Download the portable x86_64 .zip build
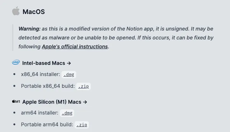The image size is (230, 132). coord(84,86)
